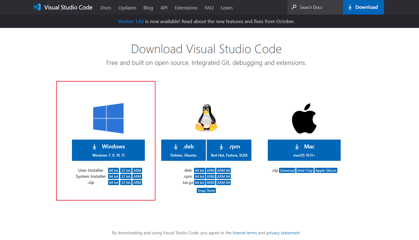Click the download arrow on the Windows button
Viewport: 419px width, 240px height.
tap(94, 146)
